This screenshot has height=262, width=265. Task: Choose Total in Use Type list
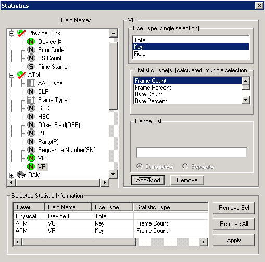(191, 40)
